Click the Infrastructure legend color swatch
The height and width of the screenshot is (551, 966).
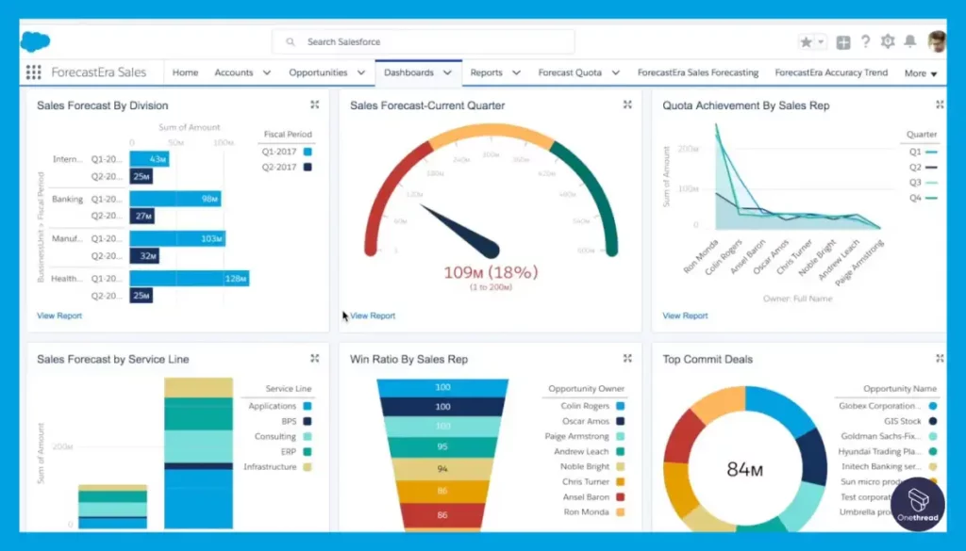tap(308, 467)
